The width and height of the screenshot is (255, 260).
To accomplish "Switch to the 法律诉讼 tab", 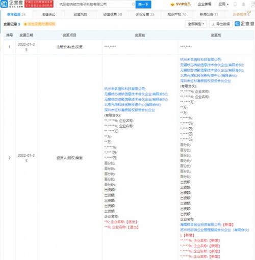I will click(48, 14).
